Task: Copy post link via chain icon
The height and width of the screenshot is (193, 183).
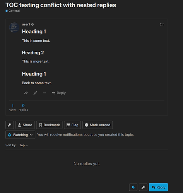Action: [26, 93]
